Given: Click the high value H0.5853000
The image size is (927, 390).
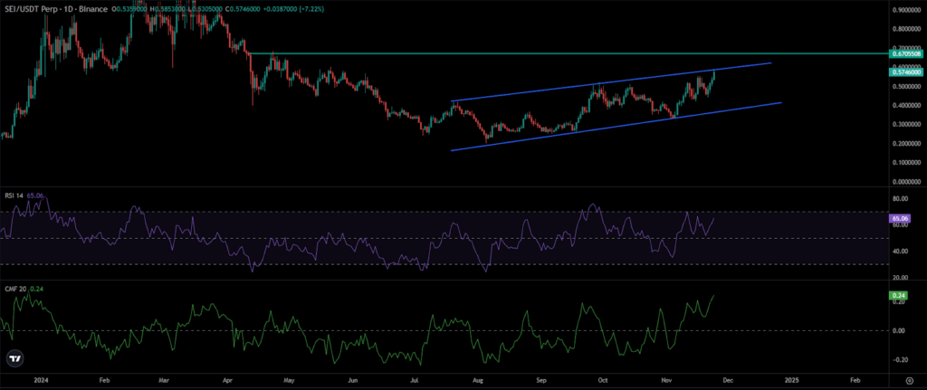Looking at the screenshot, I should (167, 9).
